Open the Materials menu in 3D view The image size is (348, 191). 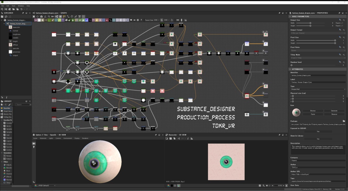pos(43,138)
